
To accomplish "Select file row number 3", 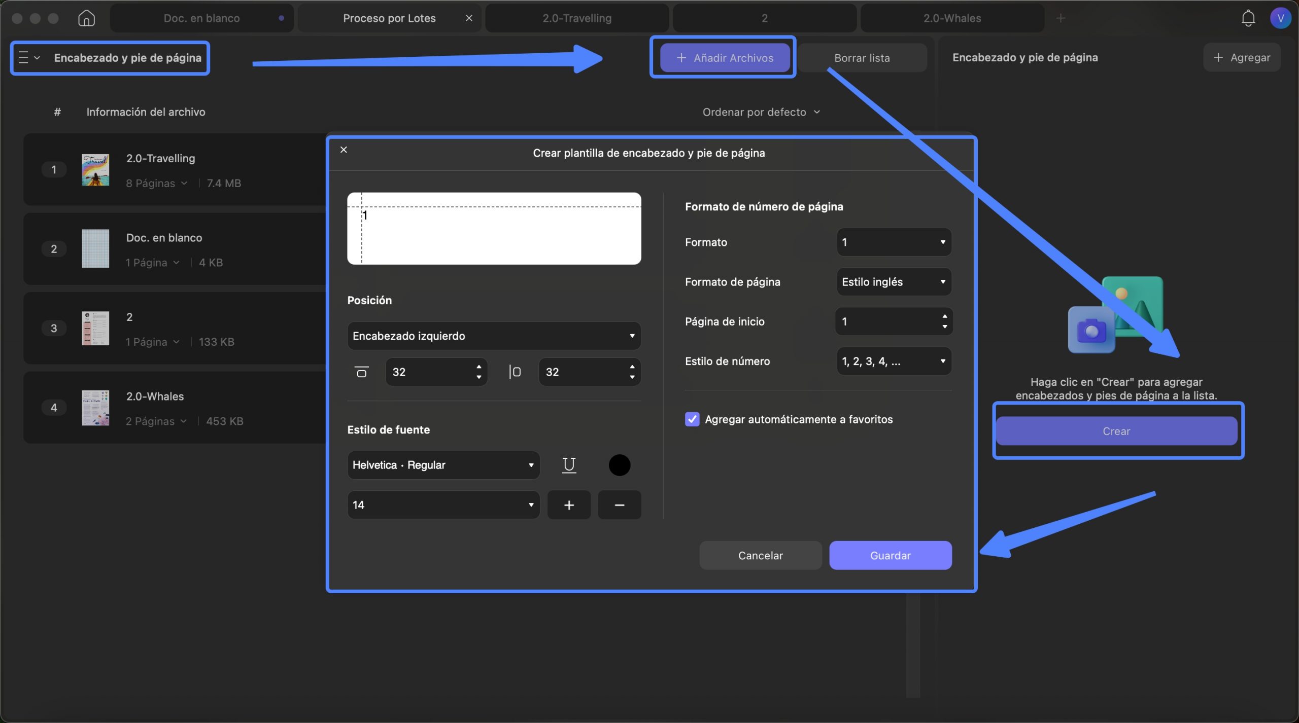I will point(175,328).
